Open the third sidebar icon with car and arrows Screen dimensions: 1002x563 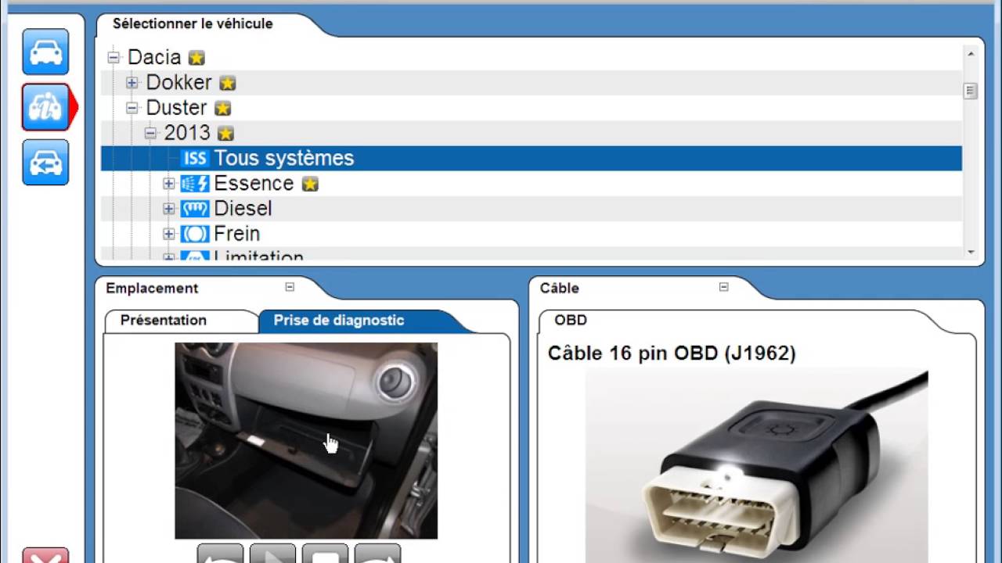point(45,162)
